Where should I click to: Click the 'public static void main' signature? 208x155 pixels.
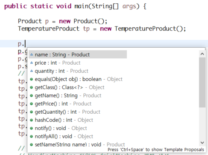pyautogui.click(x=75, y=6)
